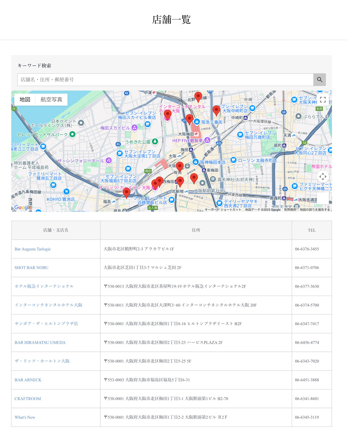
Task: Select phone number 06-6376-3455
Action: coord(307,249)
